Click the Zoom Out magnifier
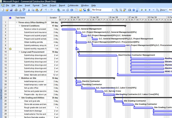The image size is (172, 118). [x=120, y=10]
